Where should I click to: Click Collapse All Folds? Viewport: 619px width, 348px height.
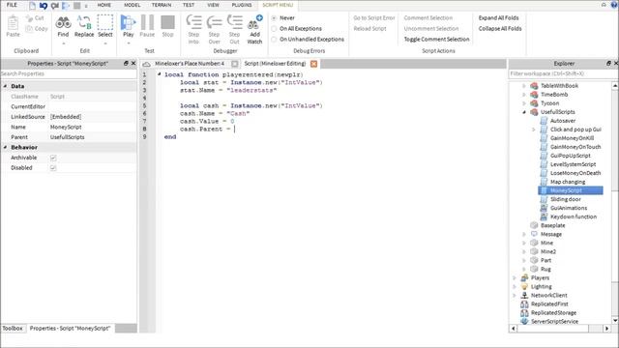500,29
